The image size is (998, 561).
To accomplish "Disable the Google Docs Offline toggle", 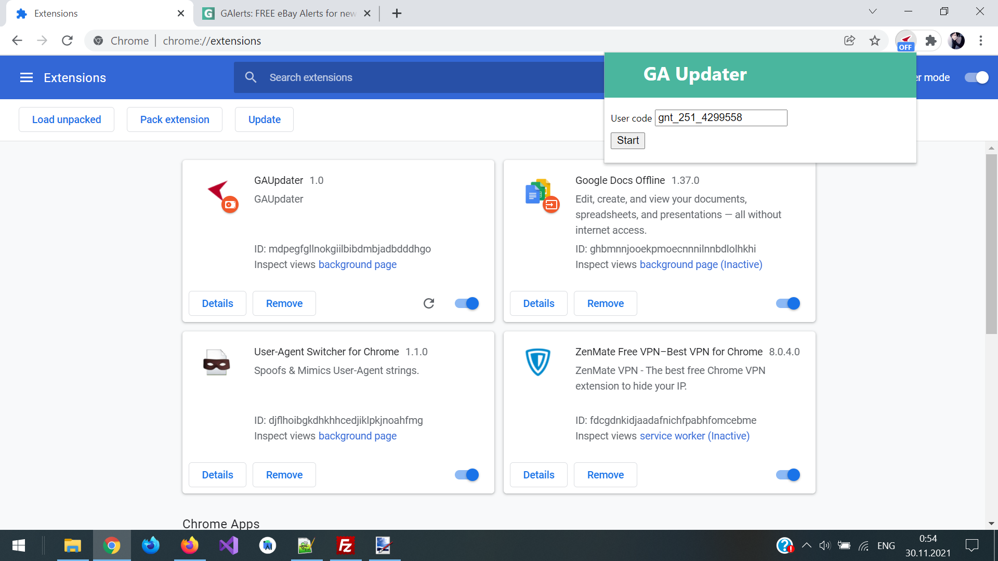I will [788, 303].
